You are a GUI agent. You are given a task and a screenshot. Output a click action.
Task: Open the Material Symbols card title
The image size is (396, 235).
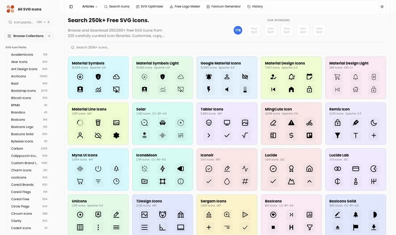pos(88,63)
